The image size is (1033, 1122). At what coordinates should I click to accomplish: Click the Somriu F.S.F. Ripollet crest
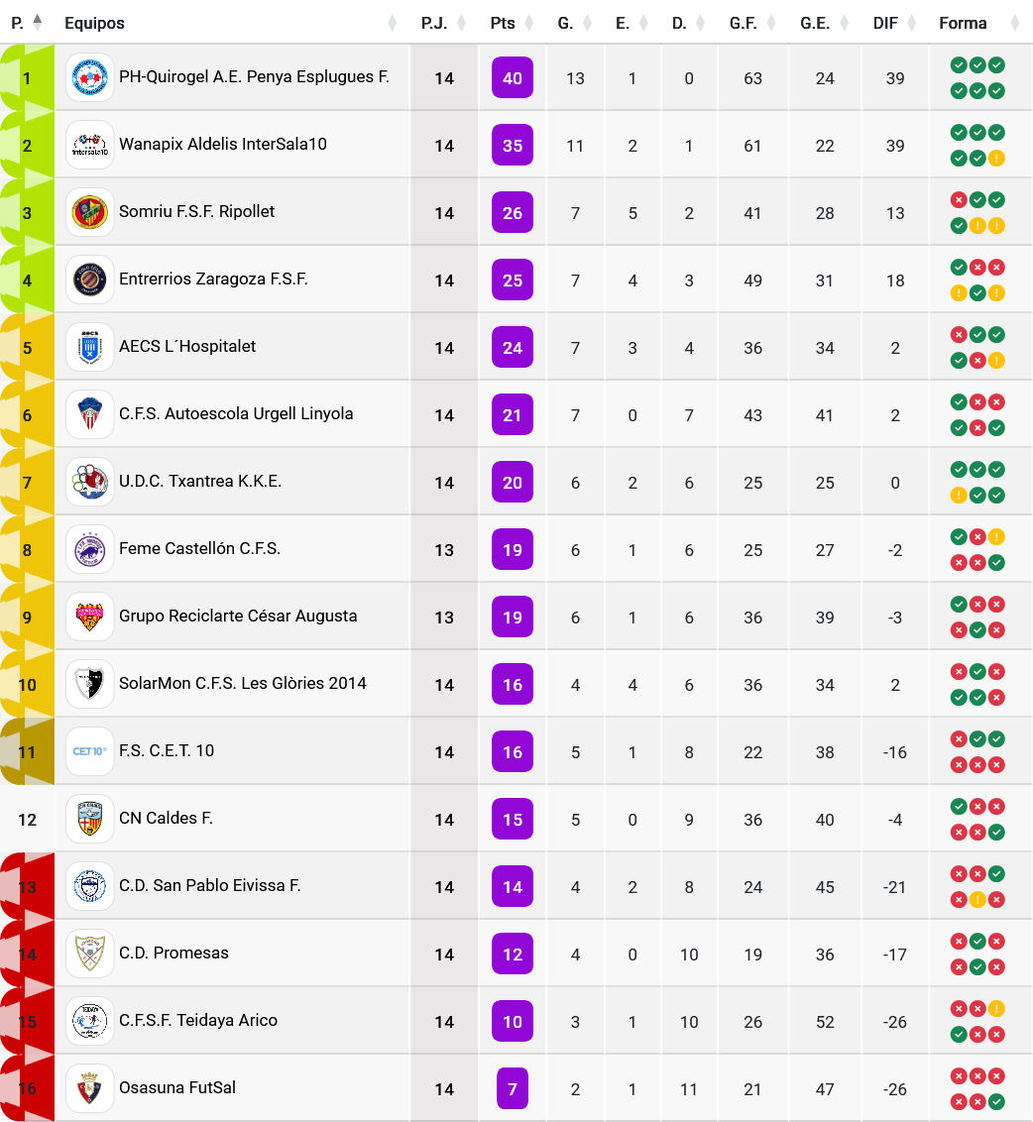point(90,212)
